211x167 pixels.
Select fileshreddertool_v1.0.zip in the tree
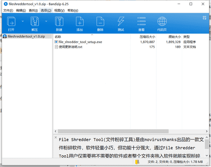(x=26, y=37)
